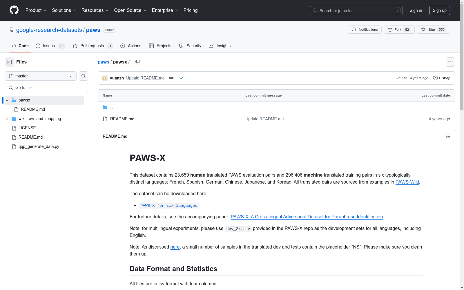Go to the Pricing page

tap(191, 10)
